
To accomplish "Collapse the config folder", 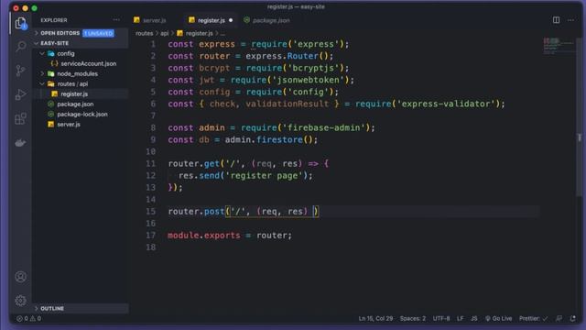I will tap(42, 53).
